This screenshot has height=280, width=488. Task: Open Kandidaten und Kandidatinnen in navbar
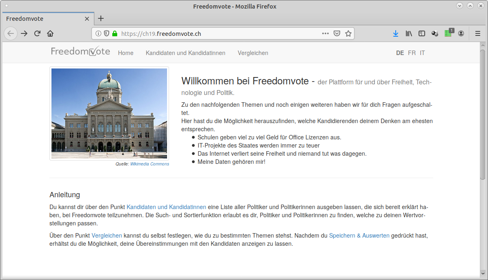185,53
